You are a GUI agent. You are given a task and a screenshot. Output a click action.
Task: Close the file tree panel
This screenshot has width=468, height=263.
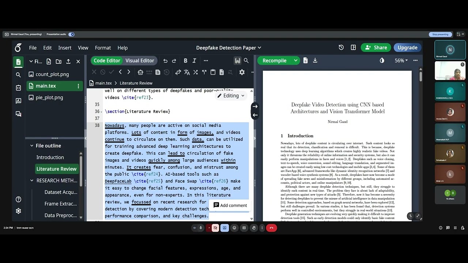pyautogui.click(x=78, y=61)
